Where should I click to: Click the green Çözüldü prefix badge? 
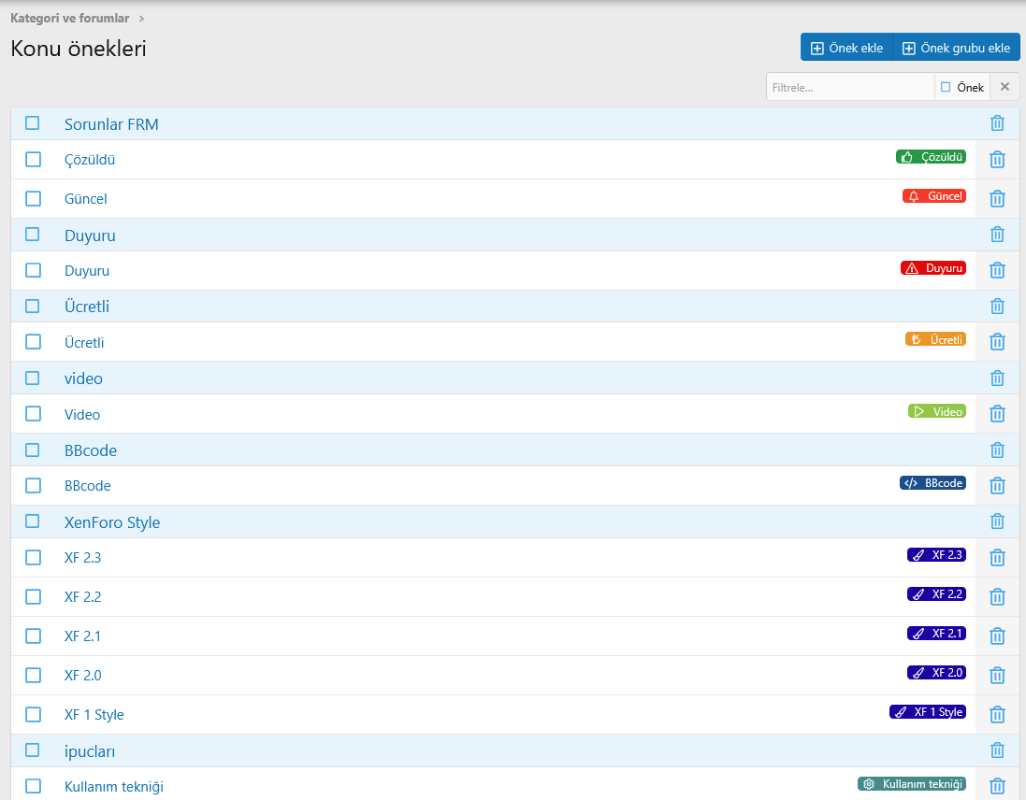pyautogui.click(x=931, y=157)
